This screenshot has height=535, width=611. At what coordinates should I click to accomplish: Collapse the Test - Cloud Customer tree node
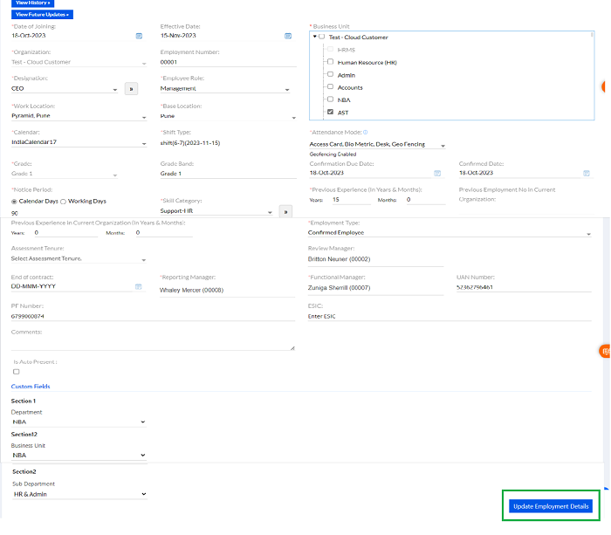(315, 37)
